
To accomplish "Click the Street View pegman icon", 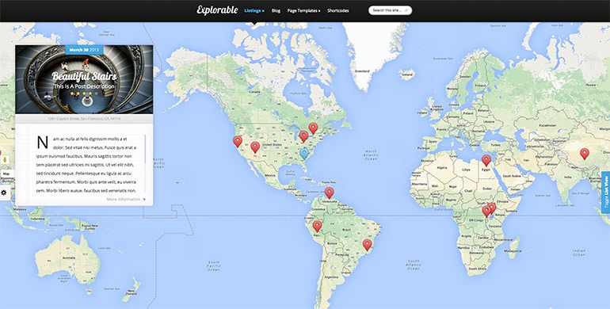I will (4, 160).
